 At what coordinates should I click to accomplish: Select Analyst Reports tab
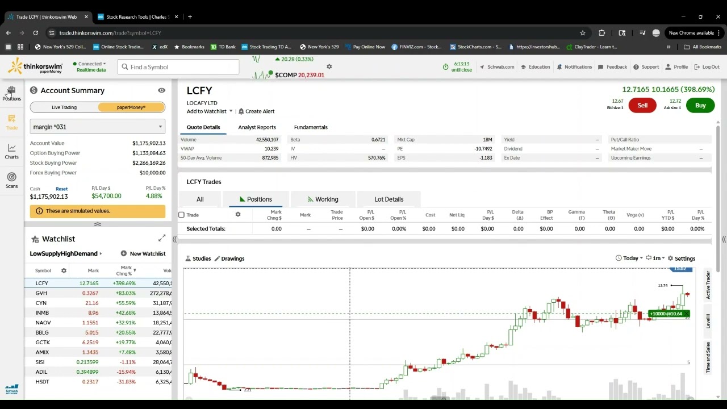(257, 127)
